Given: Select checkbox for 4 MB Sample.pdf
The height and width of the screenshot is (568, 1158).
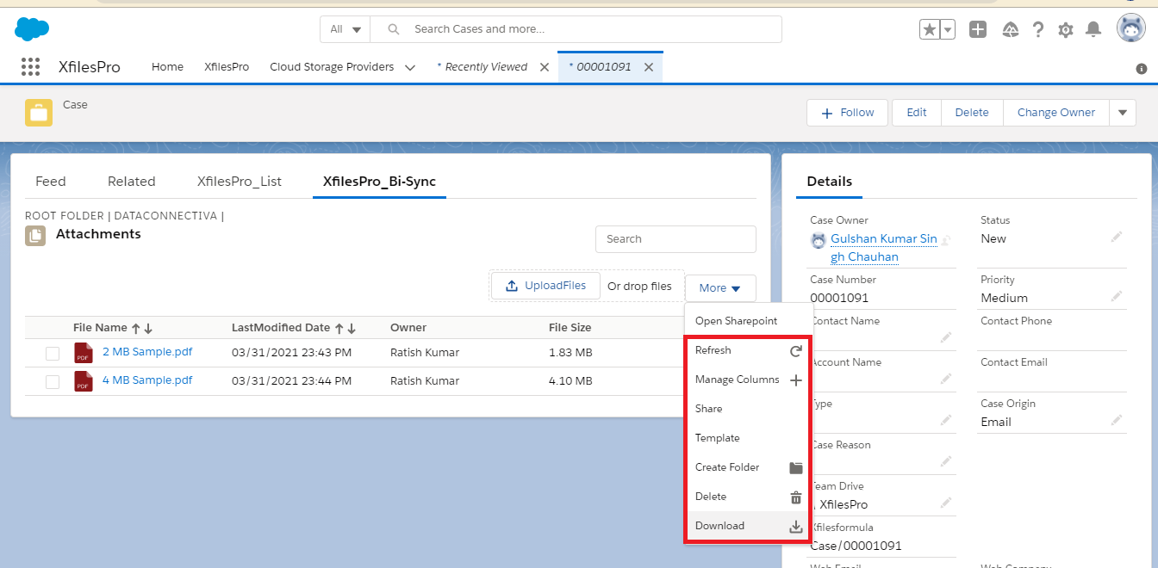Looking at the screenshot, I should [x=53, y=382].
